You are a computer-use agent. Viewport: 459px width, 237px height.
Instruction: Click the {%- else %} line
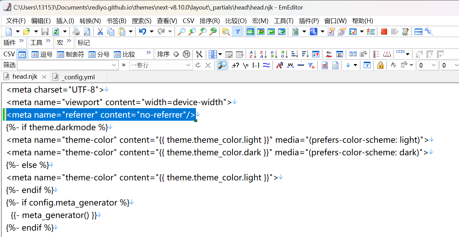pyautogui.click(x=27, y=165)
